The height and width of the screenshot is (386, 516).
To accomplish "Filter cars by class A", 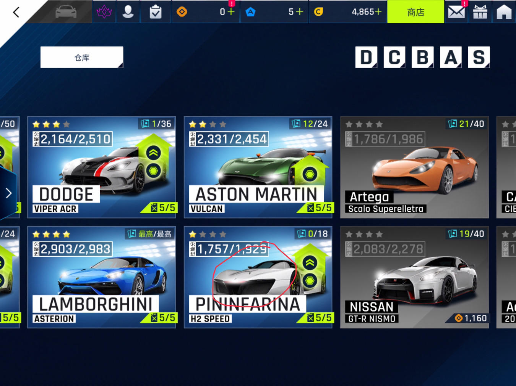I will [451, 57].
